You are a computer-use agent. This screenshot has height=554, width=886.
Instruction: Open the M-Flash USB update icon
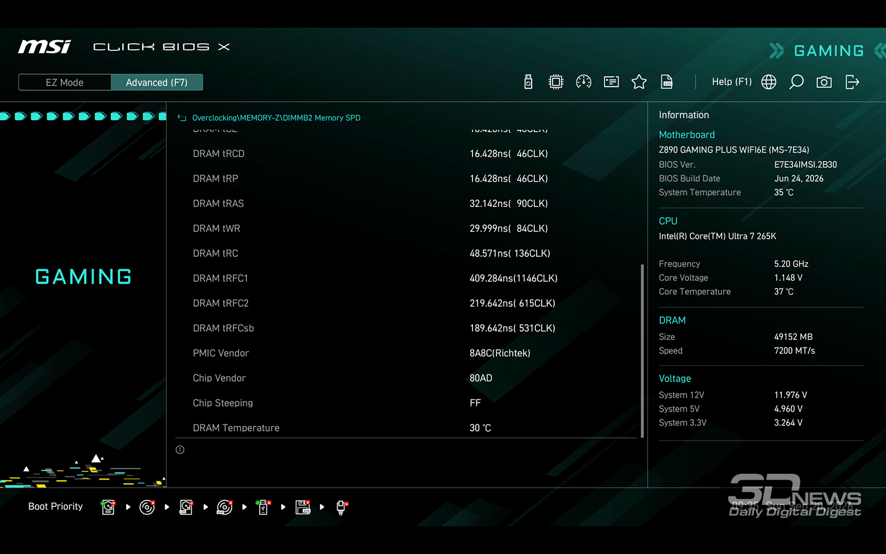(x=528, y=82)
